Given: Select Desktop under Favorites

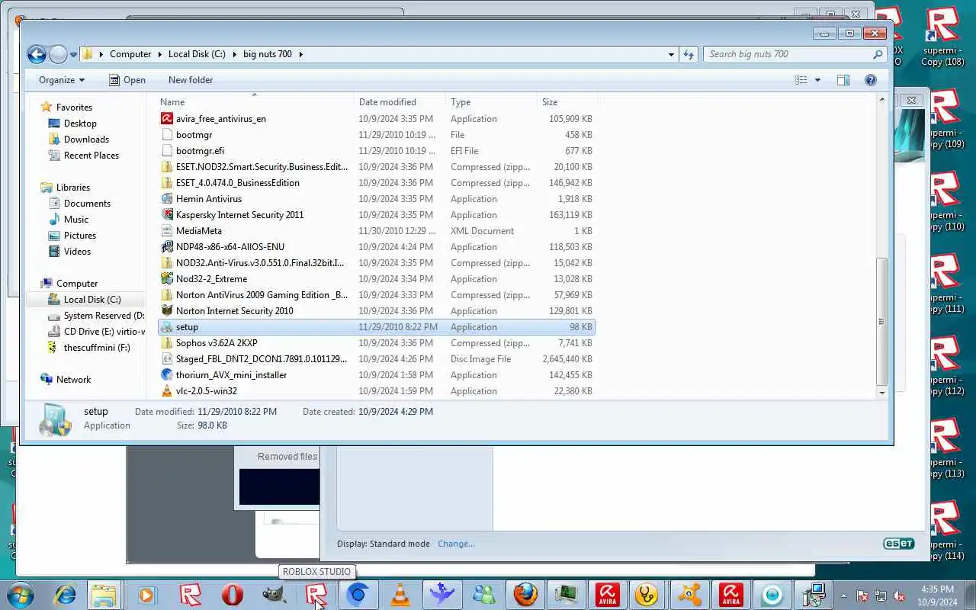Looking at the screenshot, I should coord(80,124).
